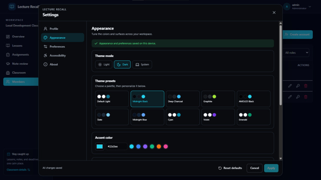321x180 pixels.
Task: Open the Classroom details link
Action: (18, 170)
